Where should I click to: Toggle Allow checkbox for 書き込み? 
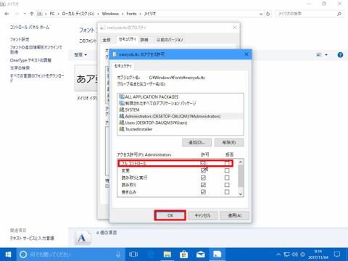[x=203, y=192]
